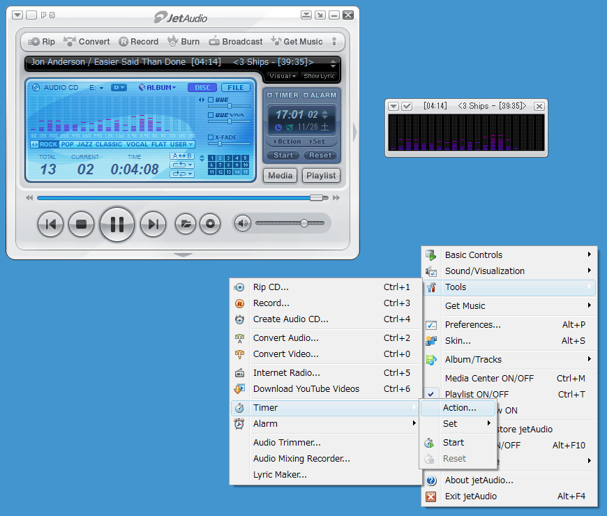Image resolution: width=607 pixels, height=516 pixels.
Task: Select Audio Mixing Recorder... menu item
Action: 326,458
